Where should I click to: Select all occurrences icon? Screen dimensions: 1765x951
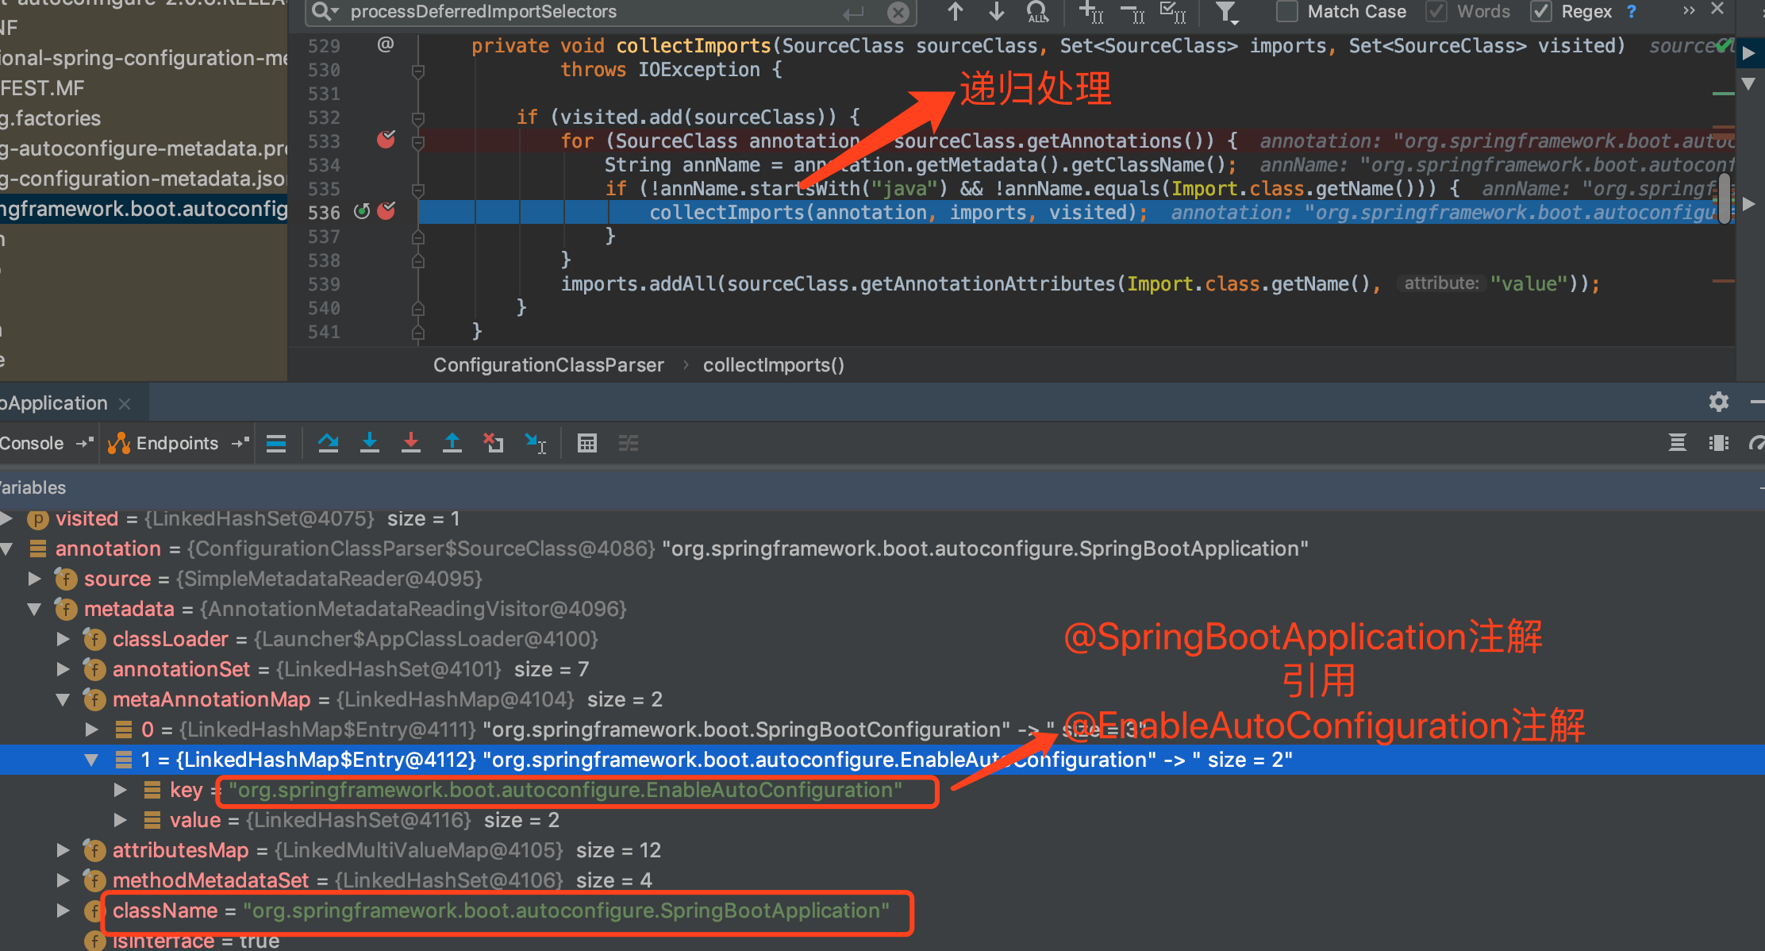pos(1173,11)
